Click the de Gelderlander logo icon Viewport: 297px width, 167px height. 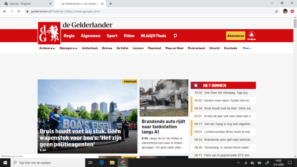[49, 33]
